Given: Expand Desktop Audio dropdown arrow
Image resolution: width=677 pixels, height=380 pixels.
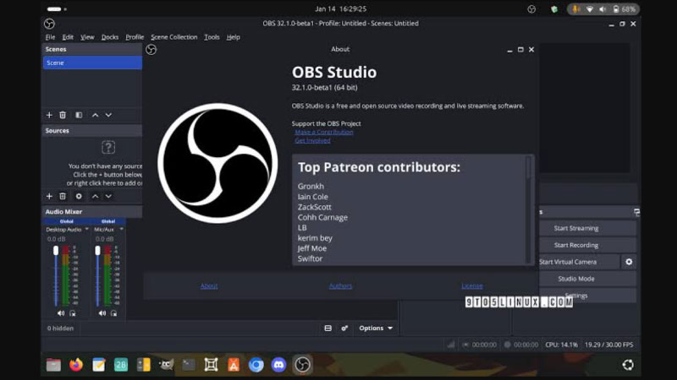Looking at the screenshot, I should 86,229.
